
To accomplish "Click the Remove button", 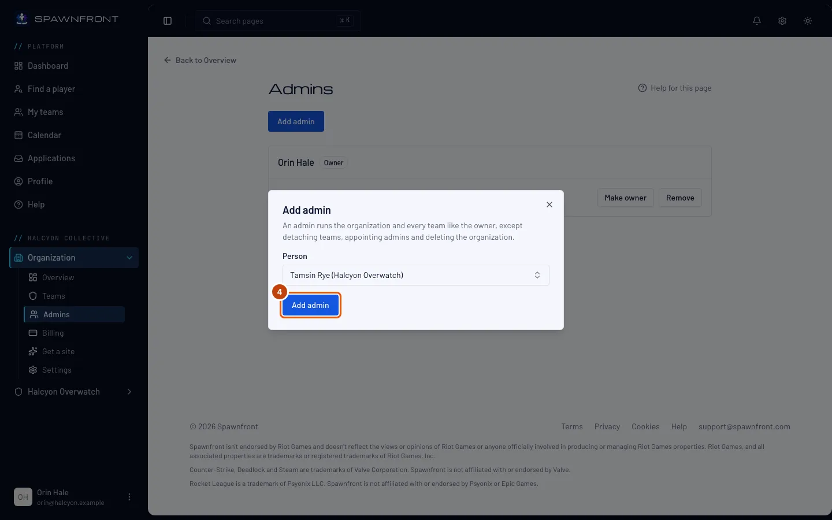I will [680, 198].
